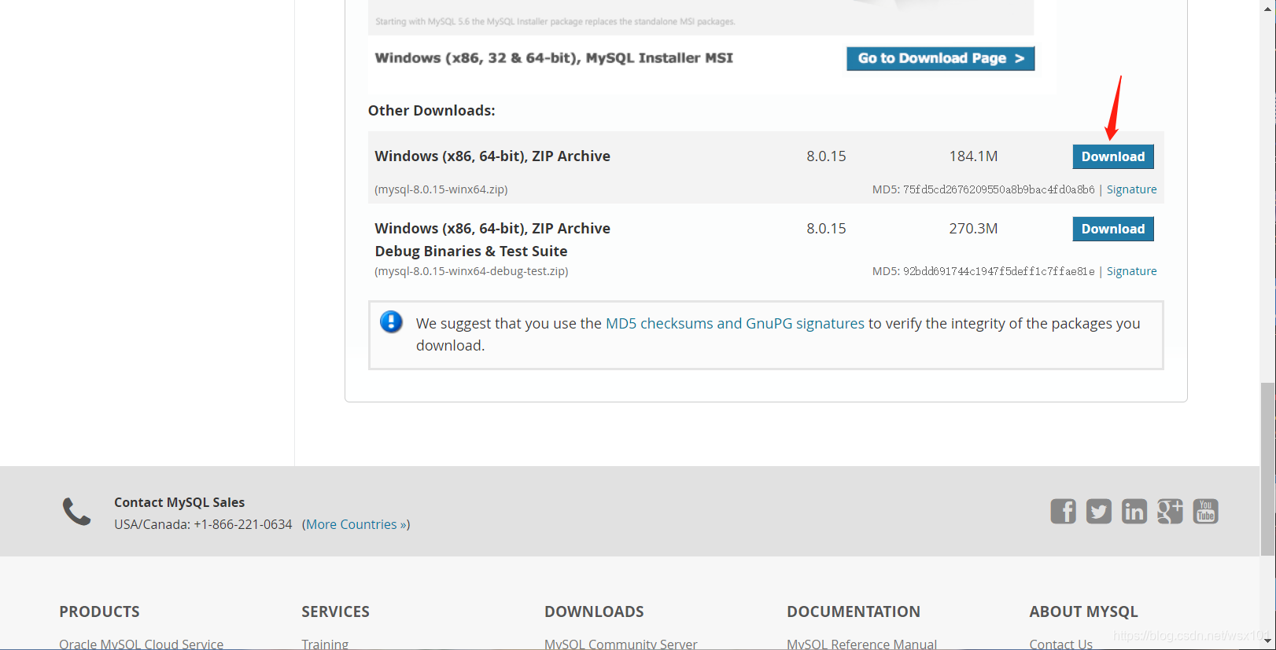
Task: Open MySQL Reference Manual footer link
Action: pos(861,644)
